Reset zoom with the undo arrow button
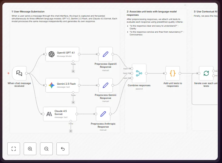This screenshot has height=163, width=222. coord(63,149)
